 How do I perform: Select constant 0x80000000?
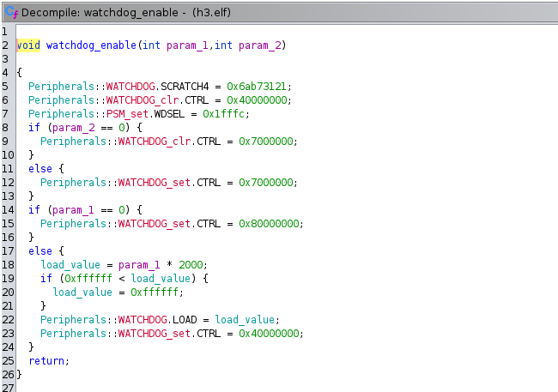click(x=269, y=224)
